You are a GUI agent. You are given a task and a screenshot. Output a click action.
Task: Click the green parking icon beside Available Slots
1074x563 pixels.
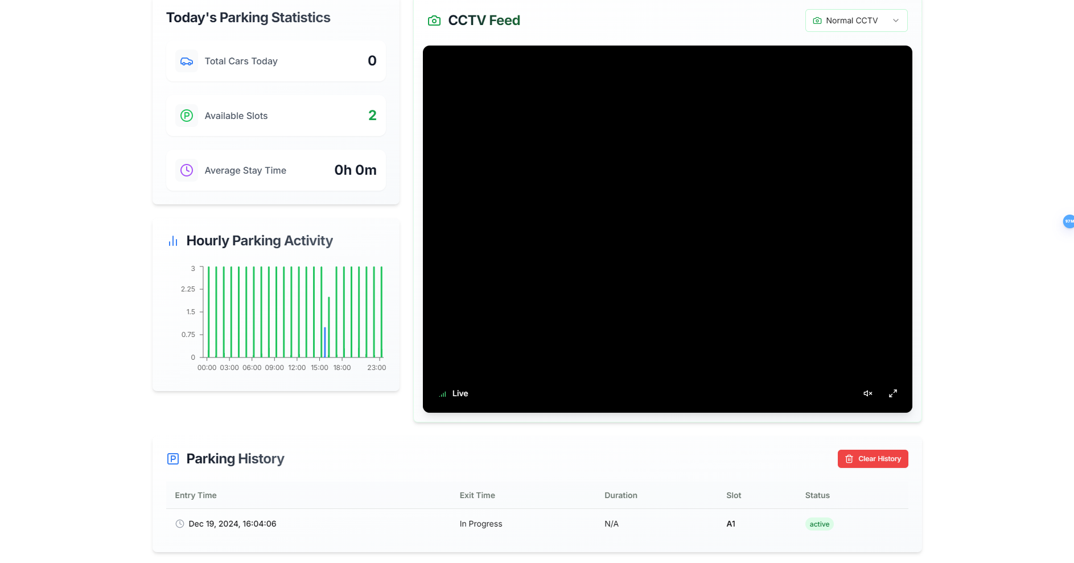pos(186,116)
